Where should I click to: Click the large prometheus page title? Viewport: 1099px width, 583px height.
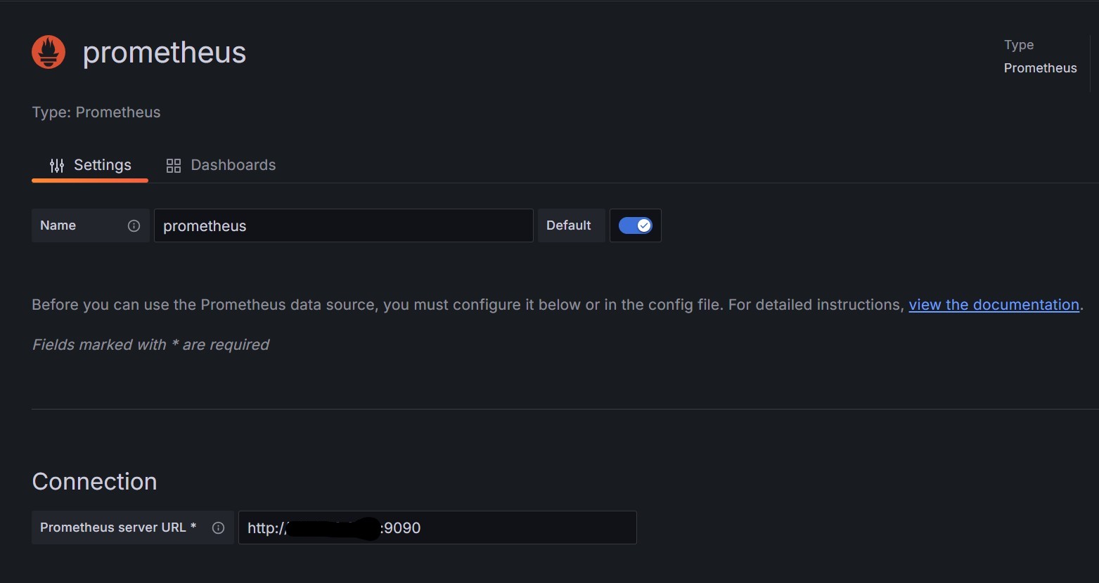point(165,53)
